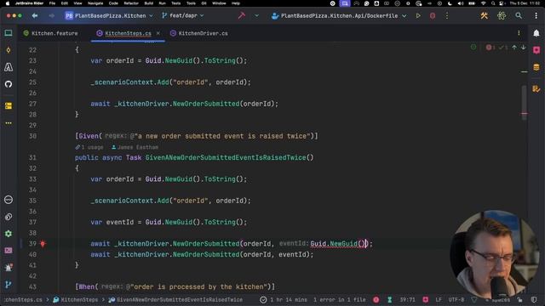
Task: Open the Commit tool window
Action: pos(9,50)
